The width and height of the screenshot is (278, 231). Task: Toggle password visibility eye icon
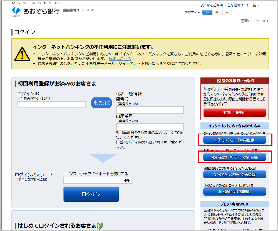click(127, 180)
